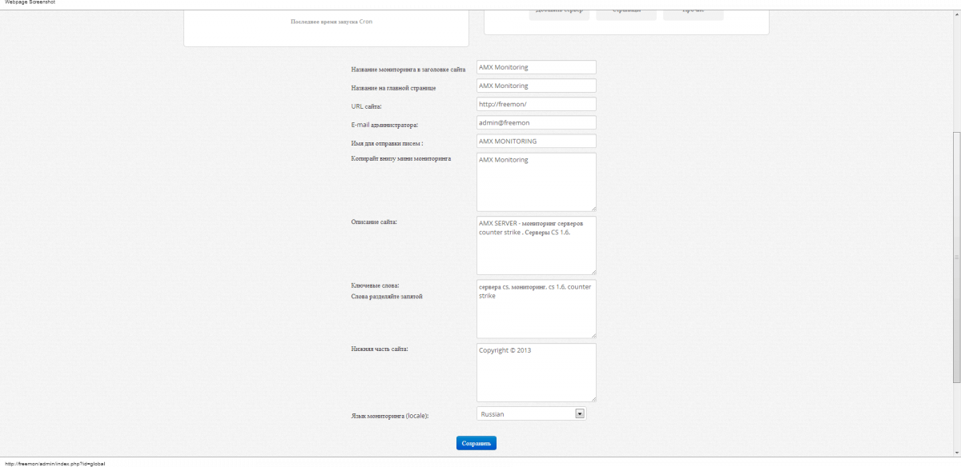This screenshot has height=467, width=961.
Task: Focus the Описание сайта textarea
Action: point(536,245)
